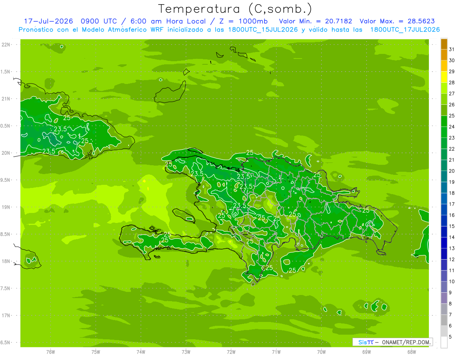Click the yellow legend swatch between 28 and 29
This screenshot has height=357, width=462.
click(x=444, y=77)
